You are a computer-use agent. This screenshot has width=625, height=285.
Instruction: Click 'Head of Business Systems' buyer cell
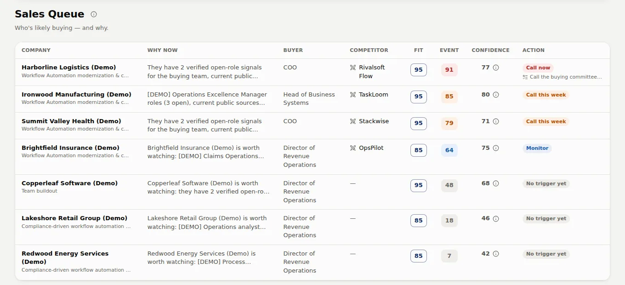click(309, 99)
